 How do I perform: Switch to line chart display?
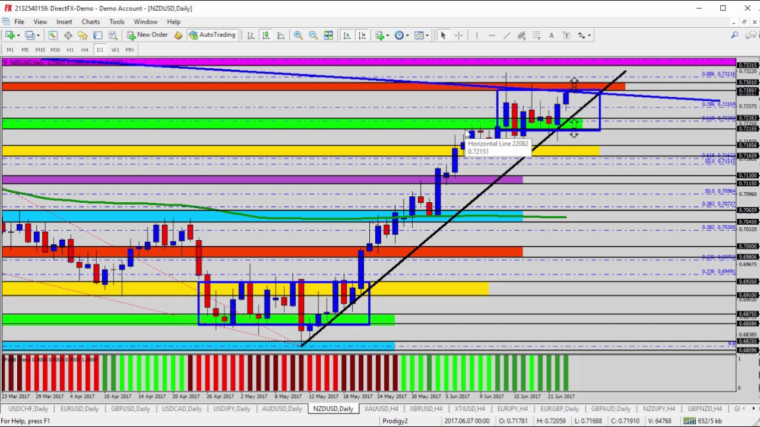(x=281, y=36)
